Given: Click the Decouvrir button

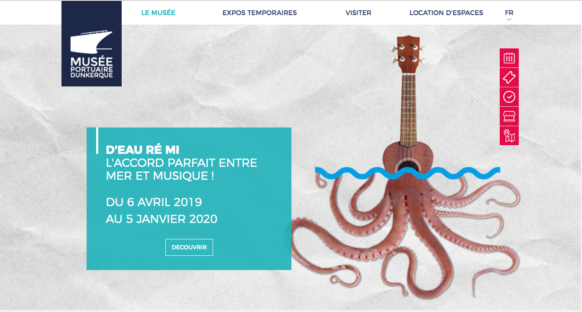Looking at the screenshot, I should point(189,248).
